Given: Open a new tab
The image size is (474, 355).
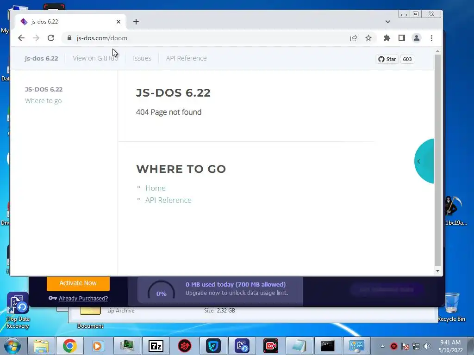Looking at the screenshot, I should coord(136,22).
